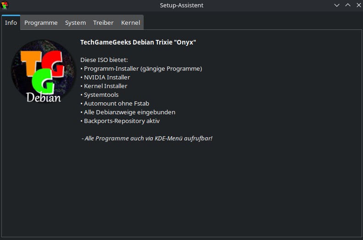Viewport: 363px width, 240px height.
Task: Click the Automount ohne Fstab line
Action: (115, 103)
